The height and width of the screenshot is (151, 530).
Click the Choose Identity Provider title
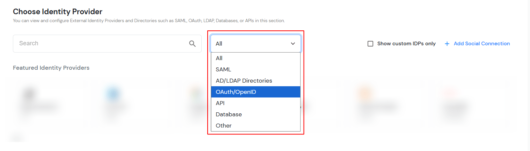click(58, 12)
